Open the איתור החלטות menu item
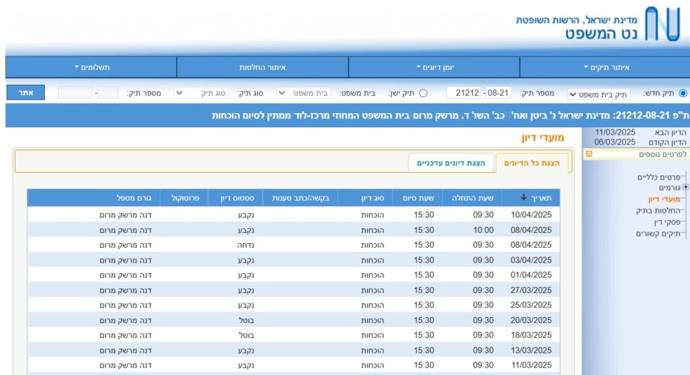 point(262,67)
